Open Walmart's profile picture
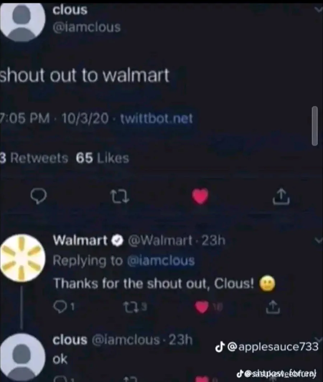Viewport: 323px width, 382px height. tap(22, 258)
